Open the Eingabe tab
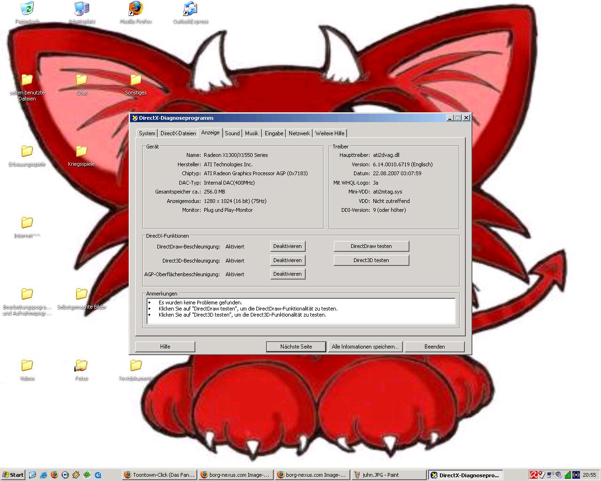This screenshot has height=481, width=601. [274, 133]
